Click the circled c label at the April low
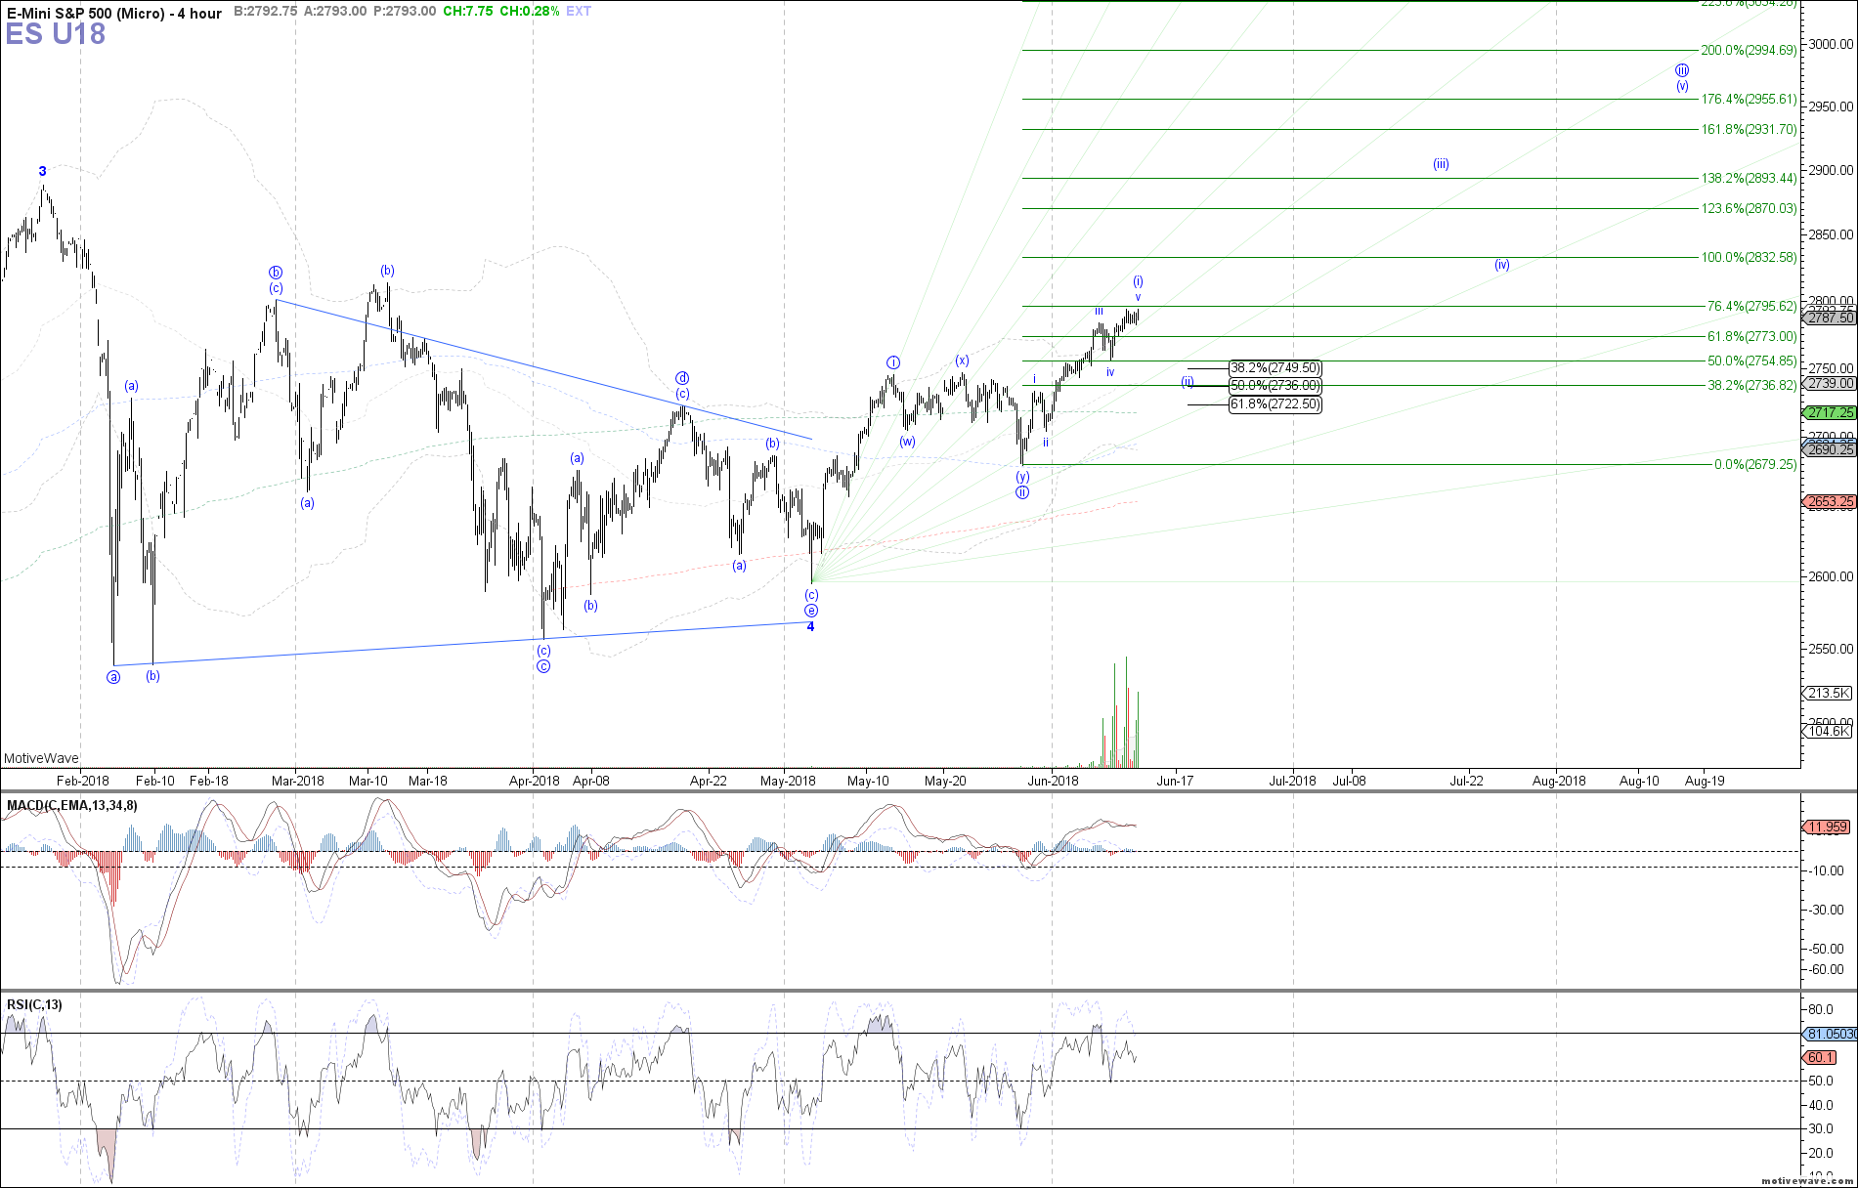 [x=543, y=666]
